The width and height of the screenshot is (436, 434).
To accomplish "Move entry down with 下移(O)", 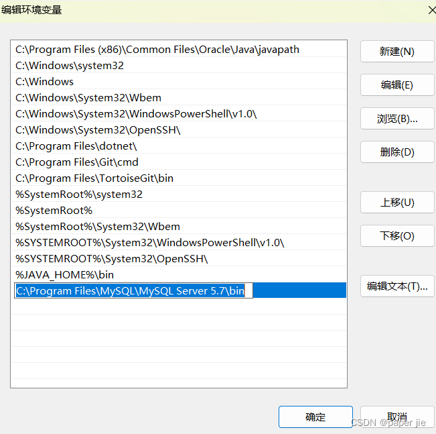I will [x=397, y=236].
